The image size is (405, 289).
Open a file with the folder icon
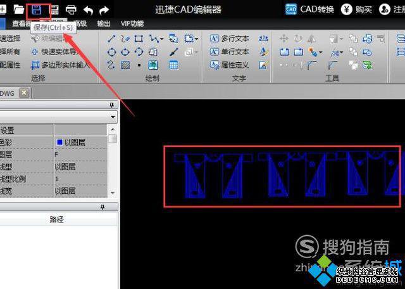[18, 10]
